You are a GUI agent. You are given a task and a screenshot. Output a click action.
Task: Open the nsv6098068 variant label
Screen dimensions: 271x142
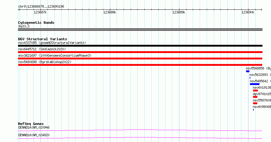262,107
